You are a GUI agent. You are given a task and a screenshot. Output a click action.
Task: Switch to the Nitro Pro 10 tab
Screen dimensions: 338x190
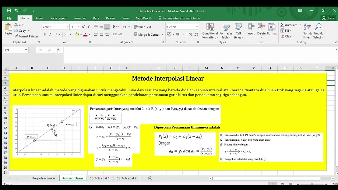(144, 18)
